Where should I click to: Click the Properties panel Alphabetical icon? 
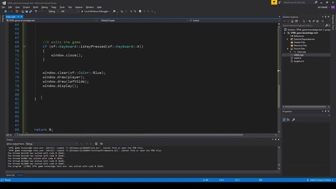288,120
